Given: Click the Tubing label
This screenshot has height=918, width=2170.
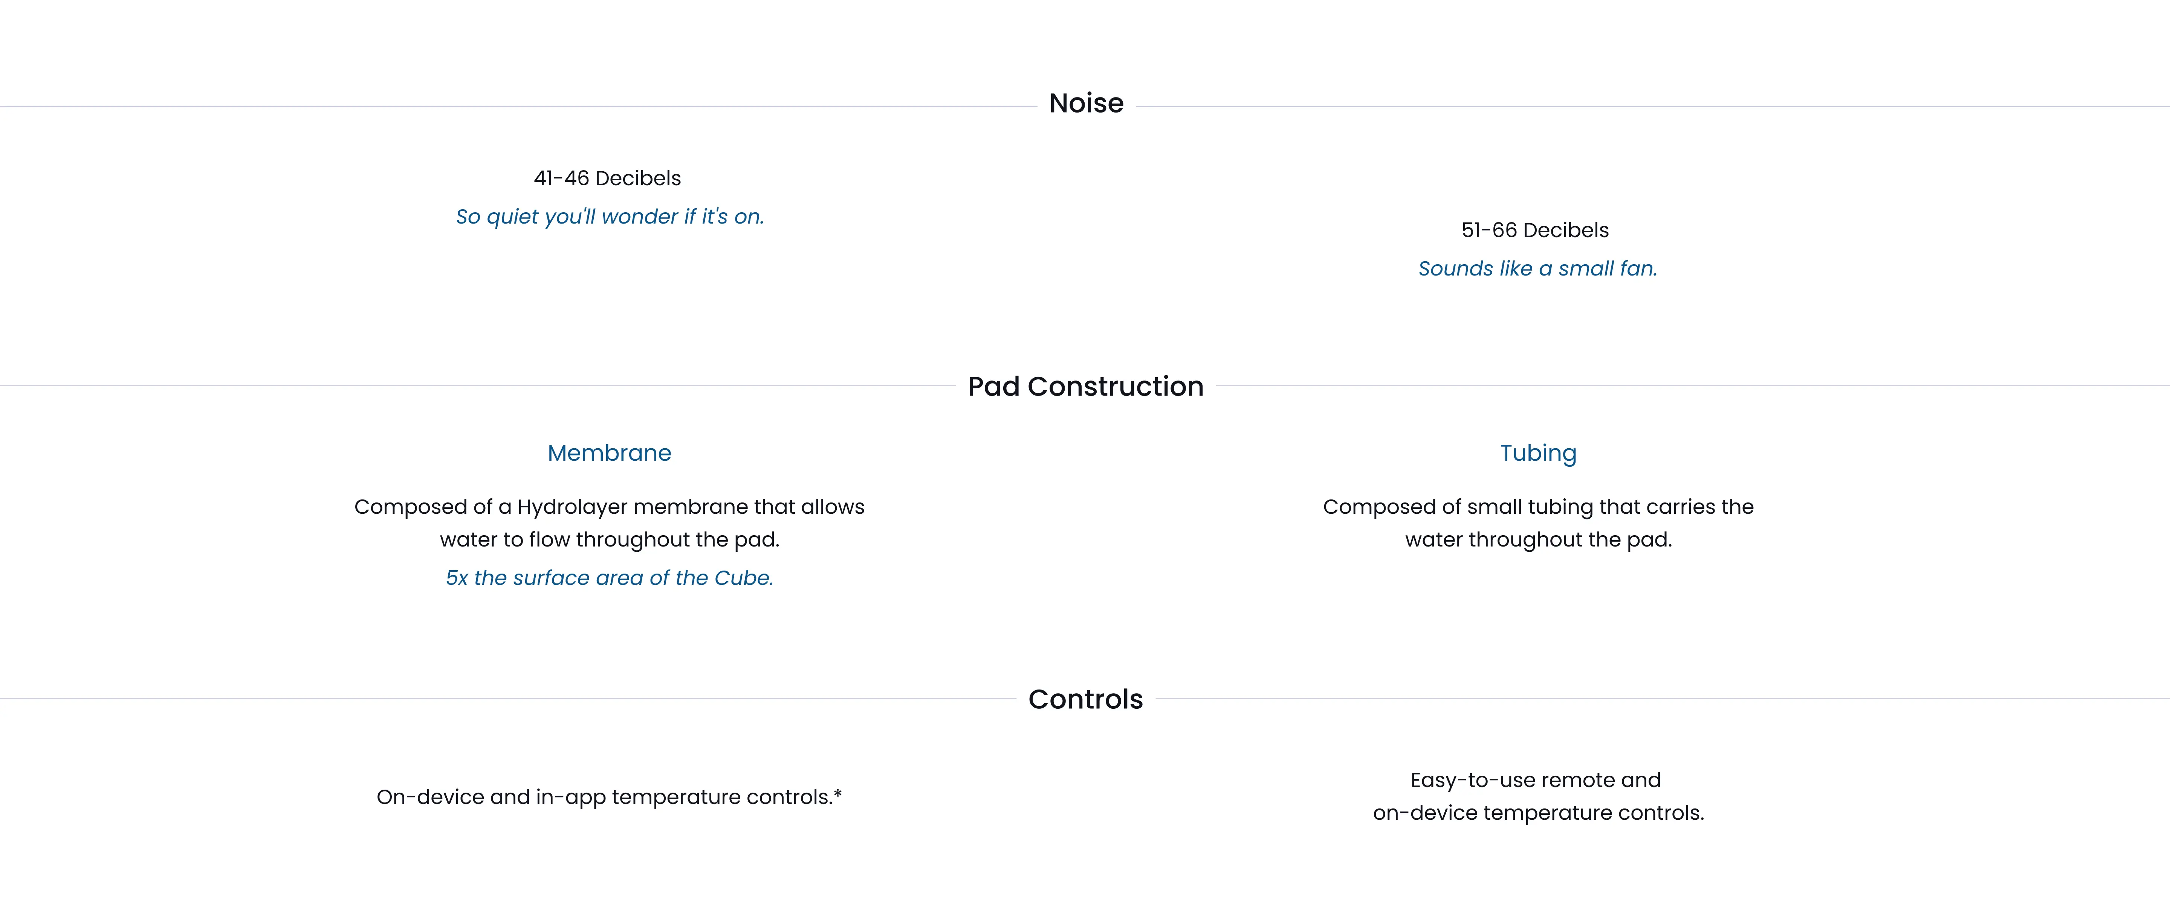Looking at the screenshot, I should pos(1538,454).
